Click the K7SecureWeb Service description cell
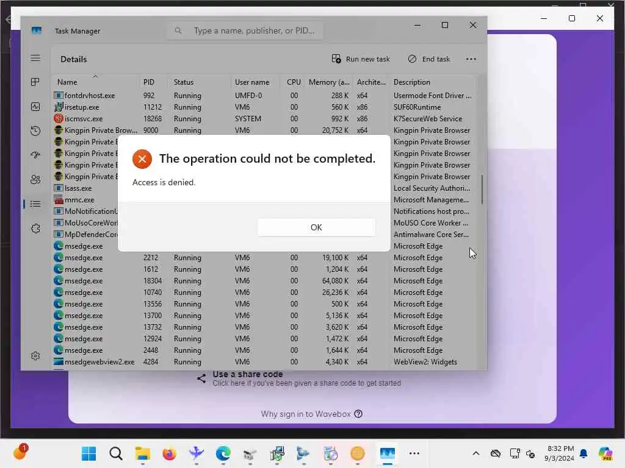This screenshot has height=468, width=625. pyautogui.click(x=428, y=119)
